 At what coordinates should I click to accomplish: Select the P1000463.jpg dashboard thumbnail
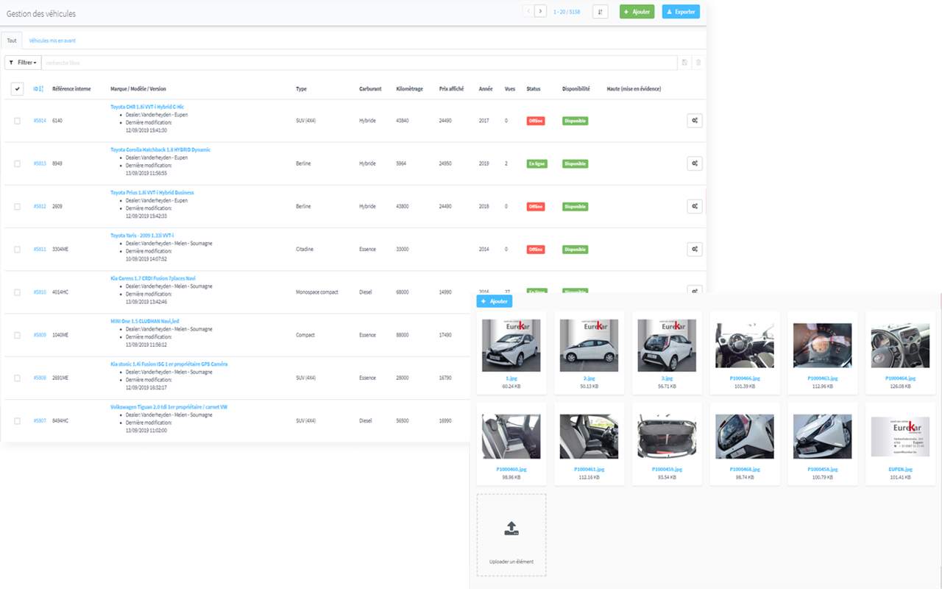coord(822,345)
